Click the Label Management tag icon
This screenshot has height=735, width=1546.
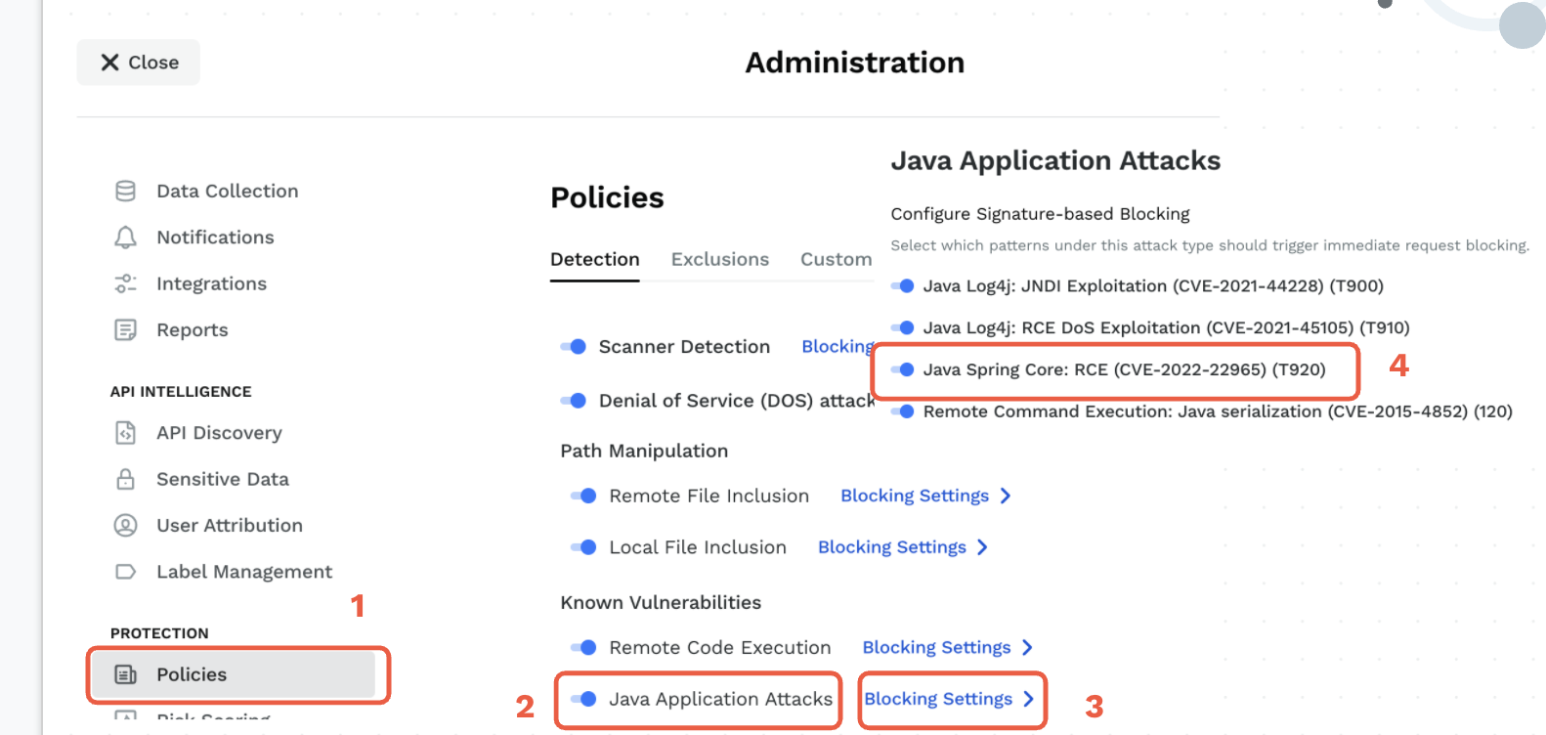pos(125,572)
